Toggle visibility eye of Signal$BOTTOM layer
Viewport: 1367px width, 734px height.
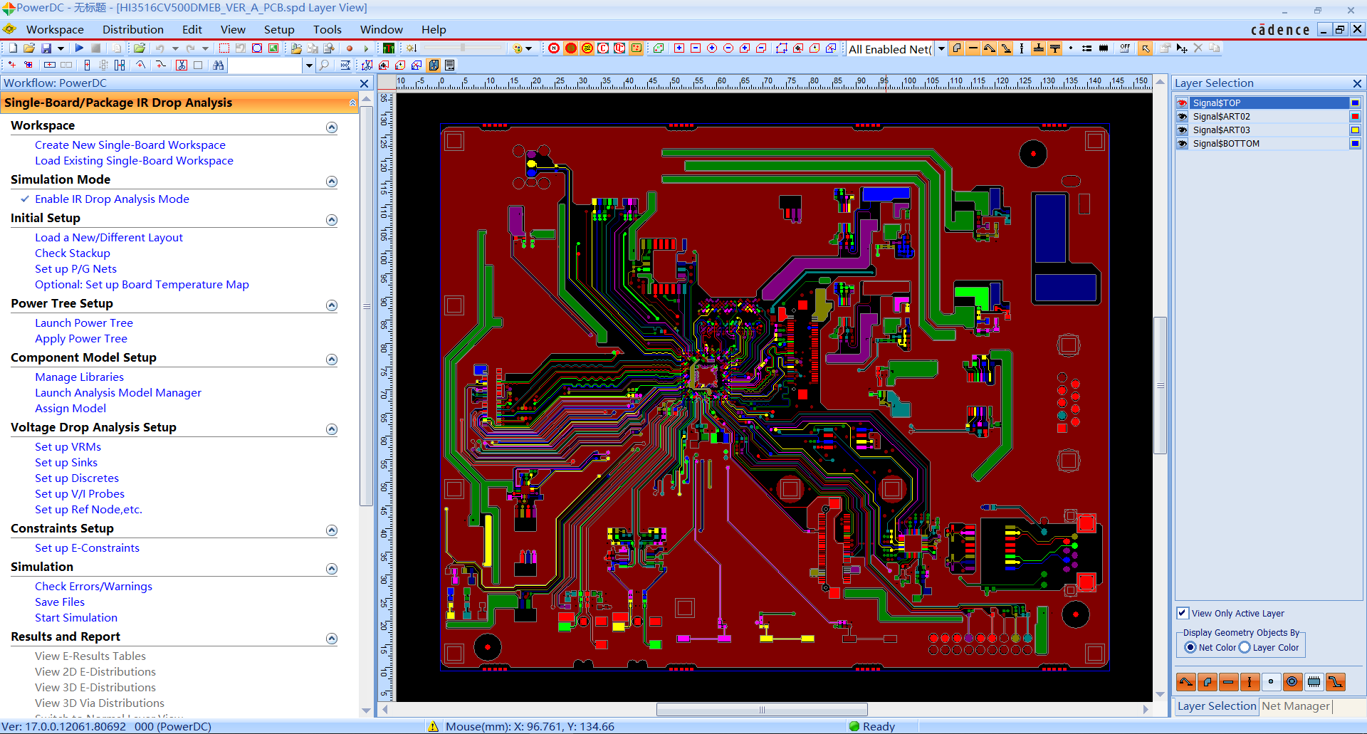pos(1183,143)
